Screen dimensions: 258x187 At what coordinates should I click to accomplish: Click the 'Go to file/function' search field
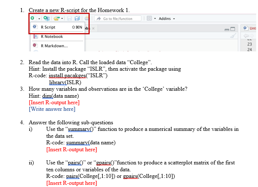tap(118, 19)
